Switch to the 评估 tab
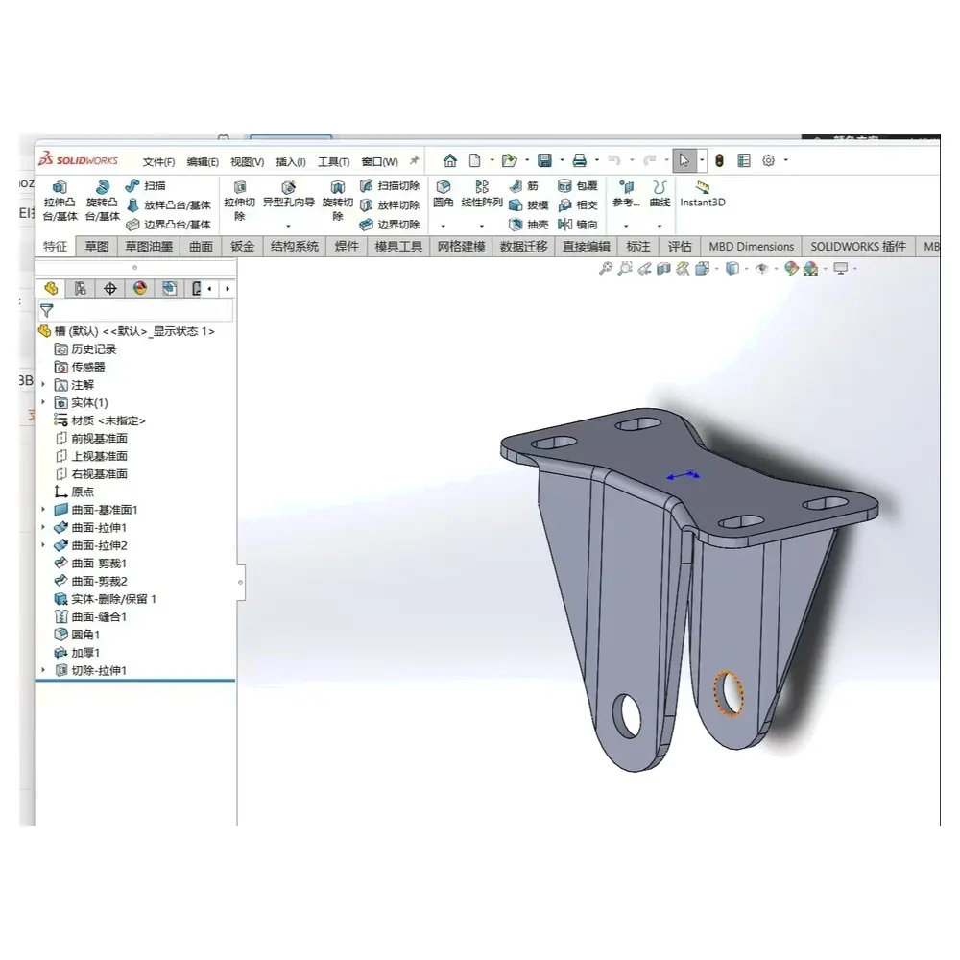The height and width of the screenshot is (960, 960). [x=680, y=246]
